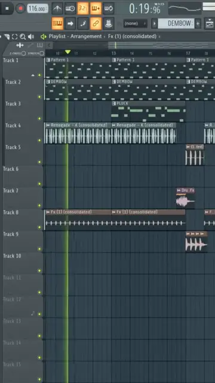Toggle the Z-CROSS switch
Image resolution: width=215 pixels, height=383 pixels.
[x=23, y=53]
